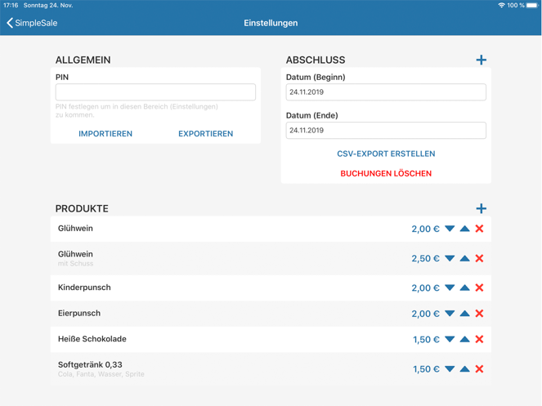Add a new product with plus icon
The height and width of the screenshot is (406, 542).
click(x=481, y=208)
